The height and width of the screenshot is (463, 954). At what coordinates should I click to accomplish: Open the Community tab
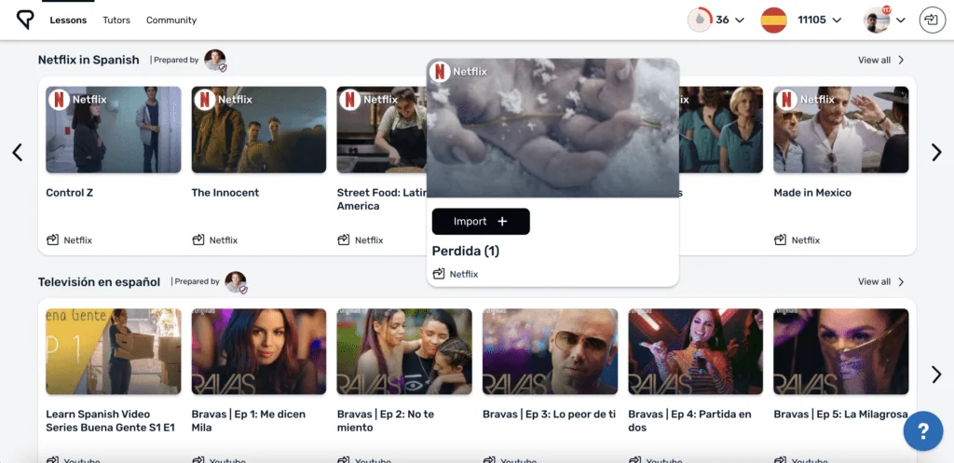171,20
